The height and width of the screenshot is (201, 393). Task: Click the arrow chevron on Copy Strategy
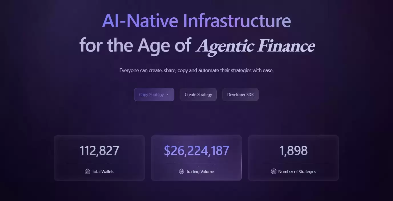point(167,95)
